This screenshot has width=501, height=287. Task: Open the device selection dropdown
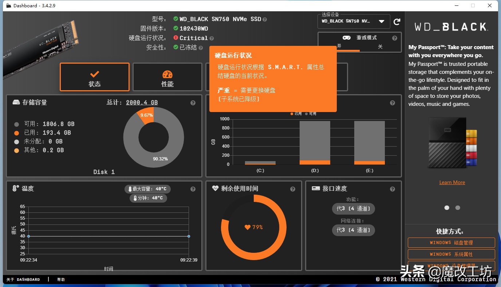click(354, 21)
